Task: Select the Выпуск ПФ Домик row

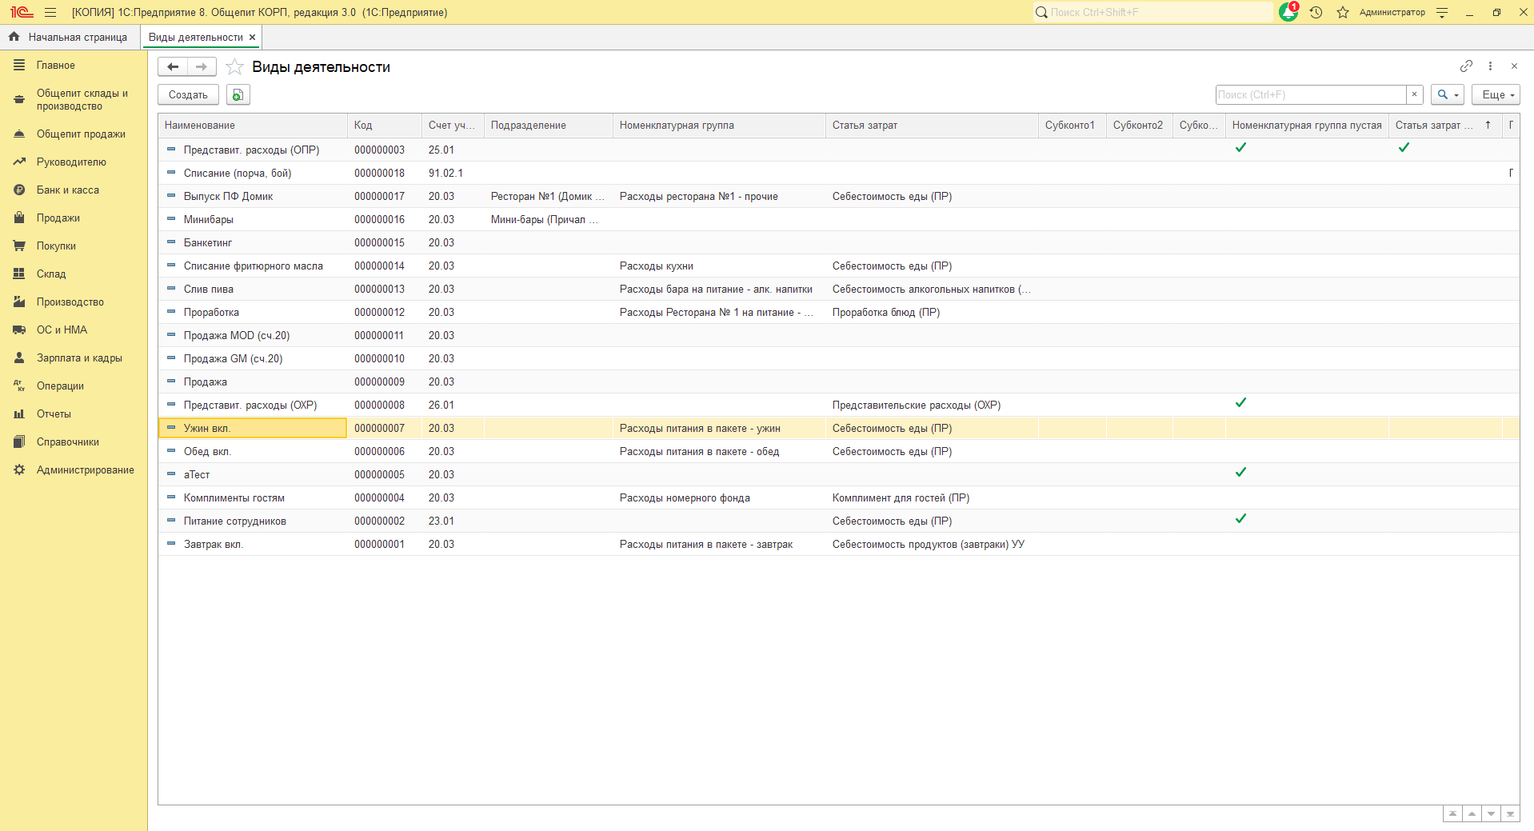Action: (838, 196)
